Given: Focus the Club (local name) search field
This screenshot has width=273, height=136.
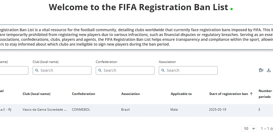Looking at the screenshot, I should point(62,70).
